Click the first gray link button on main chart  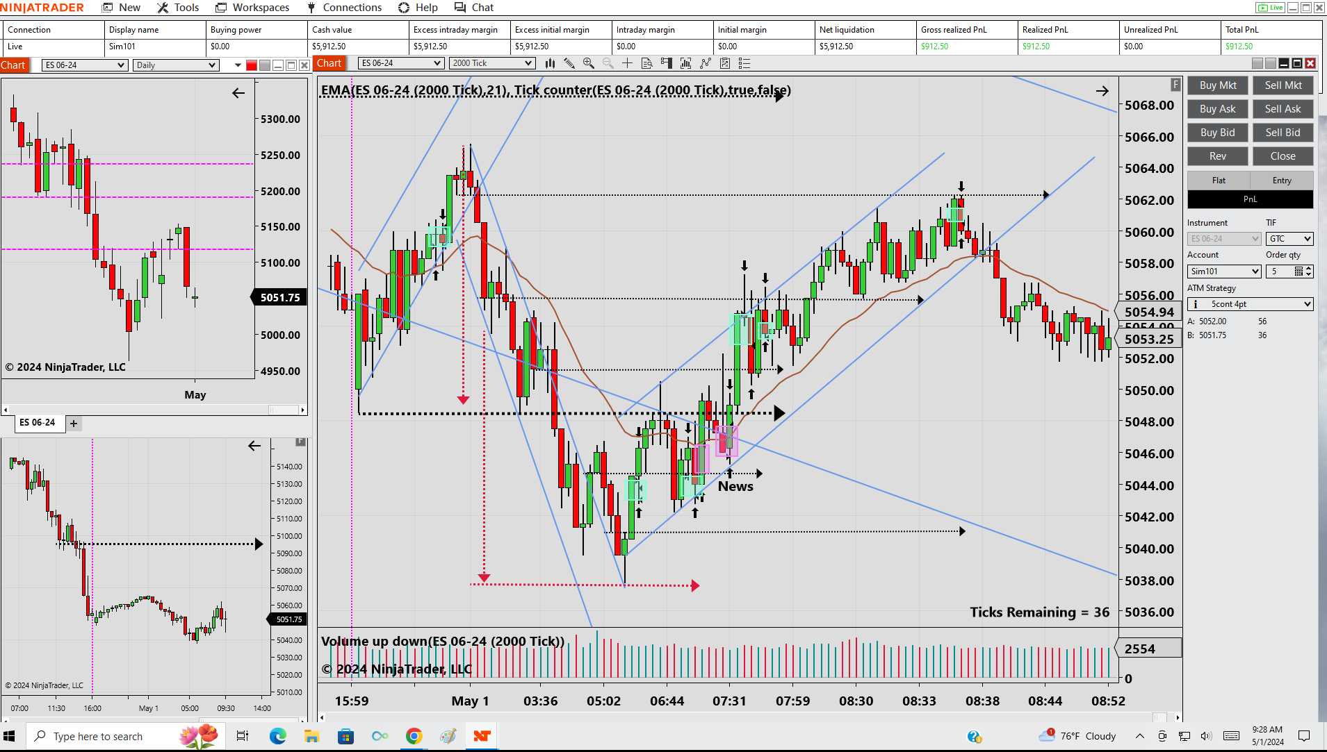(1257, 63)
